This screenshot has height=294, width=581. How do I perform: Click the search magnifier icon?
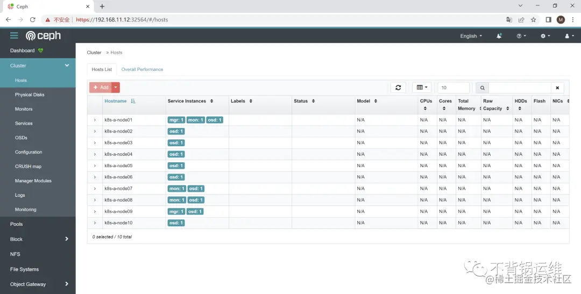click(x=482, y=88)
